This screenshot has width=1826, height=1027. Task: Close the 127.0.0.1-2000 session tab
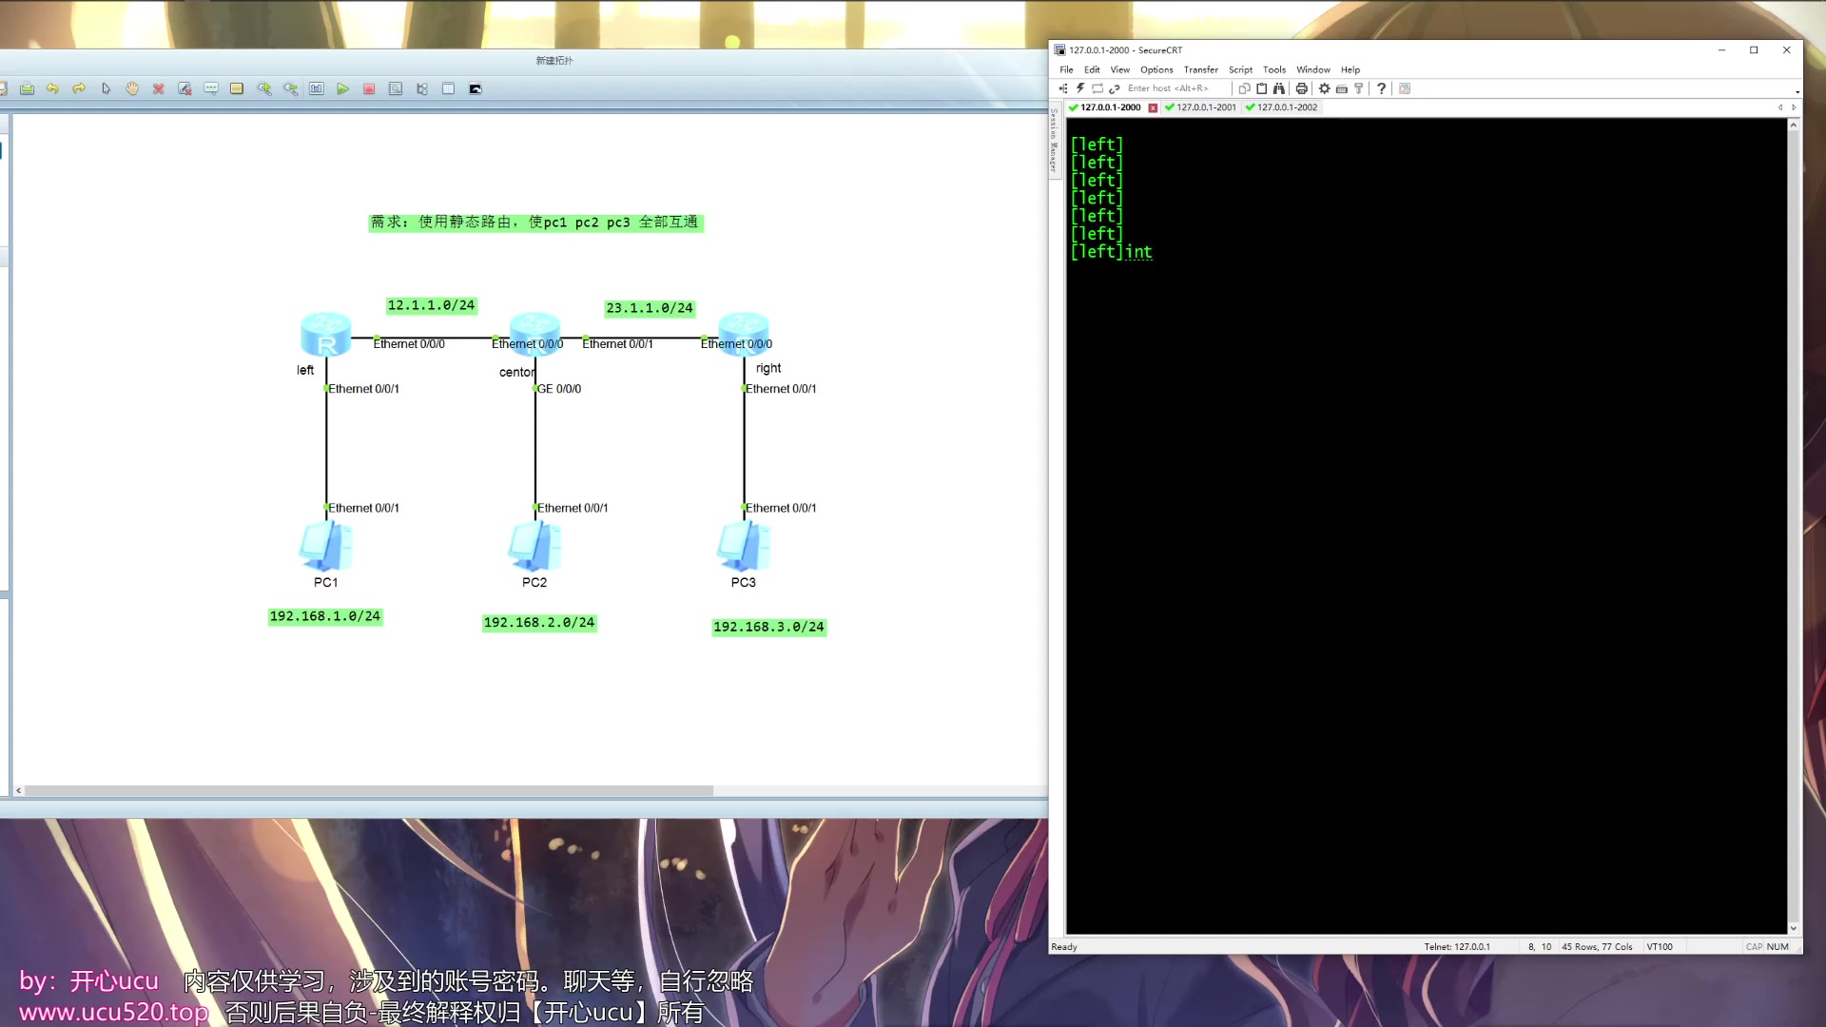coord(1153,107)
